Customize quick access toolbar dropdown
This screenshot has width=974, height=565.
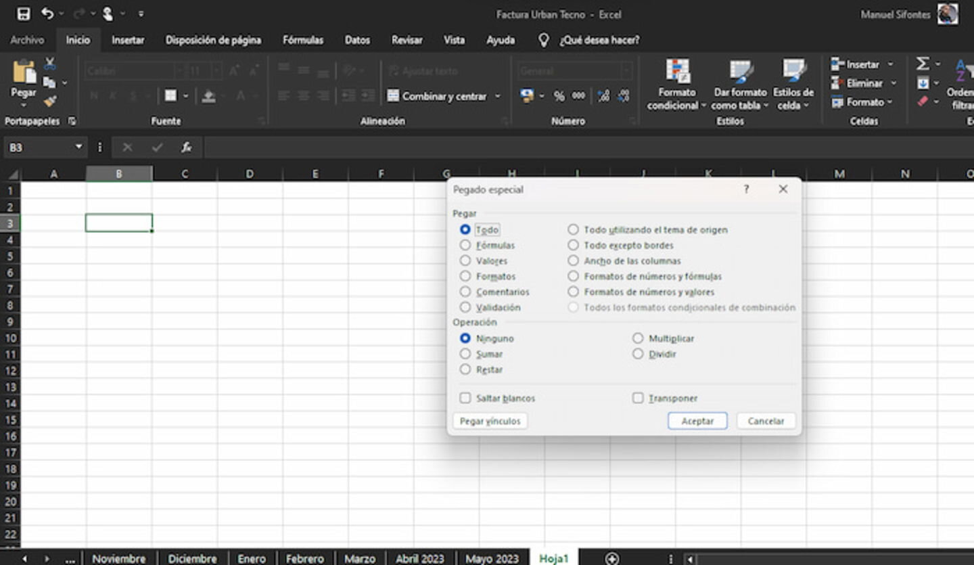click(x=141, y=14)
